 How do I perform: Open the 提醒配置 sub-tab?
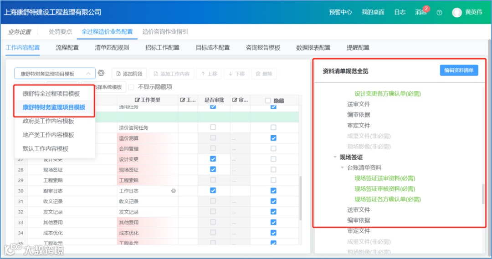coord(358,48)
